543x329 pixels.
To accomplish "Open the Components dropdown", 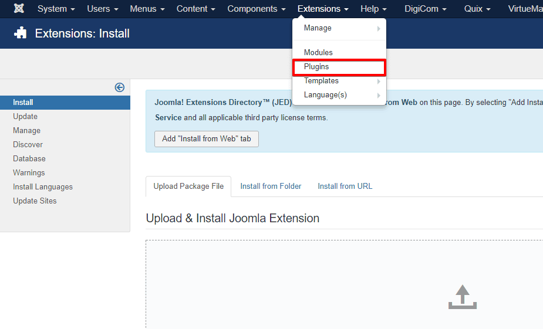I will [256, 9].
